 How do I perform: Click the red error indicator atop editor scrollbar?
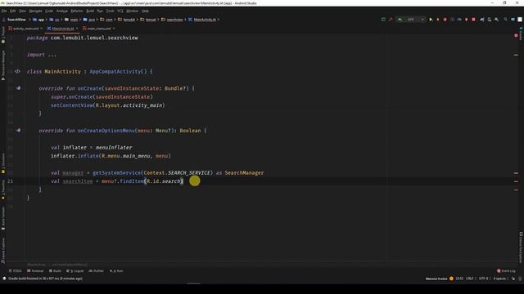(516, 35)
